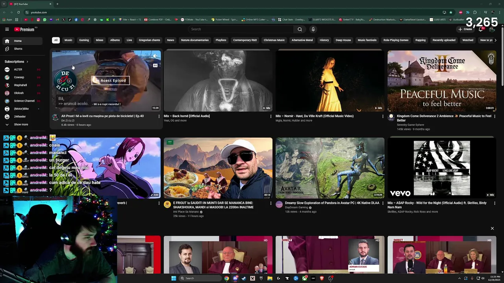Open Chrome from the taskbar

(x=226, y=278)
